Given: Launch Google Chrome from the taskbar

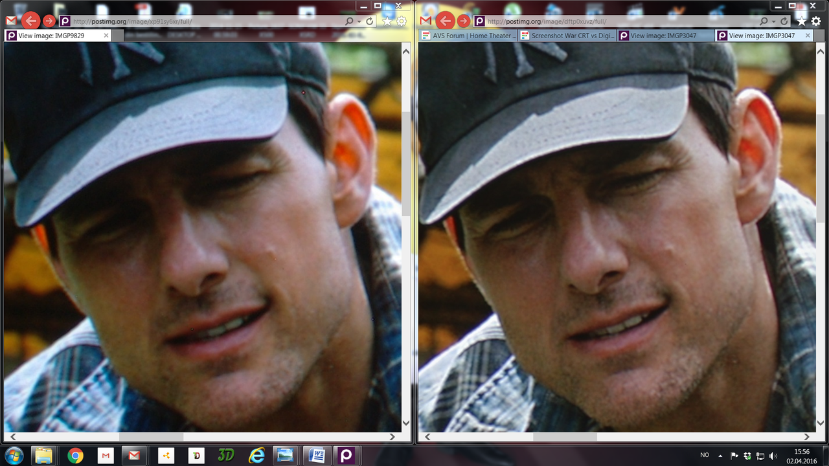Looking at the screenshot, I should 76,456.
